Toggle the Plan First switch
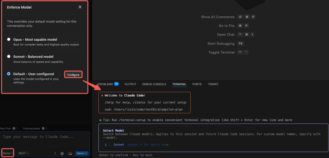The image size is (329, 158). [x=15, y=128]
